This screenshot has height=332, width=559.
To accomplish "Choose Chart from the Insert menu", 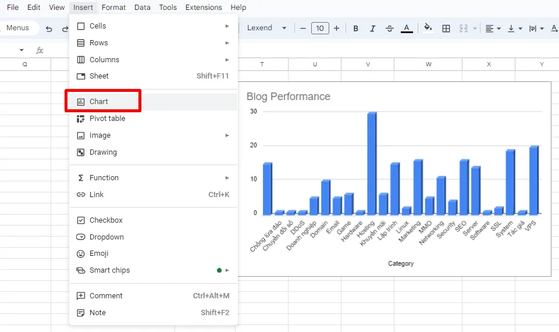I will point(154,102).
